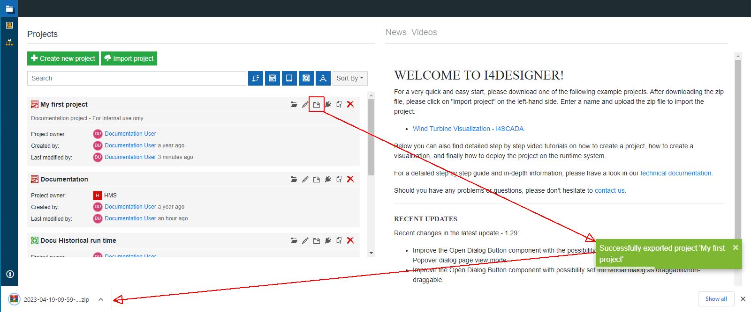The image size is (751, 312).
Task: Edit Docu Historical run time project
Action: 305,240
